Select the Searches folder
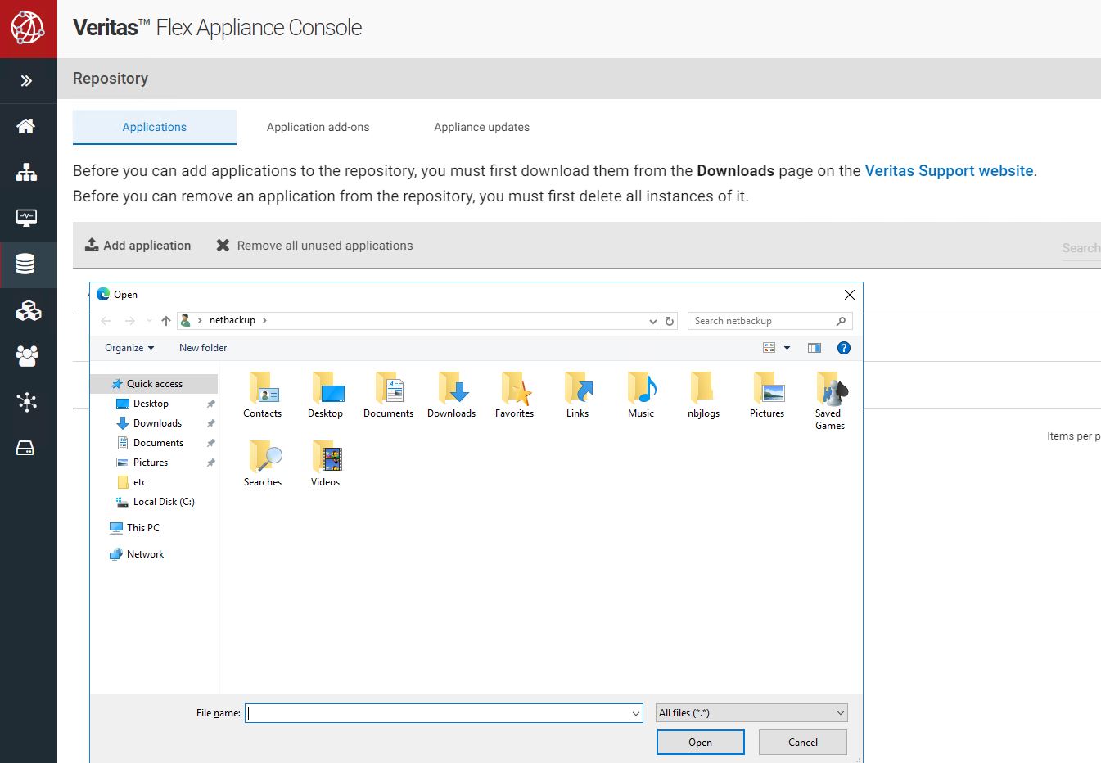This screenshot has width=1101, height=763. coord(263,463)
